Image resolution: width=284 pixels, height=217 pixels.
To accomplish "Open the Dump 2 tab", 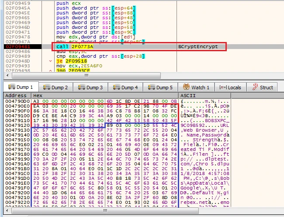I will 56,87.
